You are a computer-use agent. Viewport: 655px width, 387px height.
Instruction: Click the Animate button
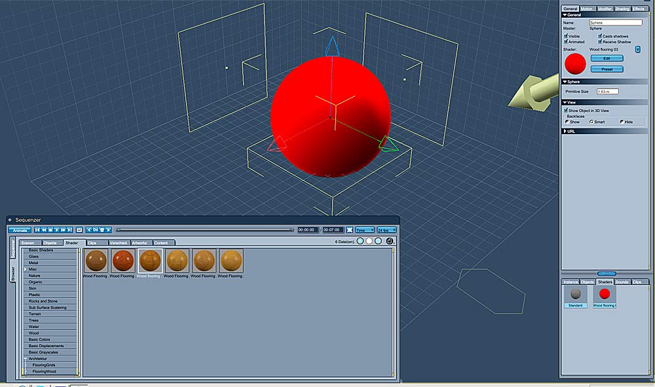[x=20, y=230]
